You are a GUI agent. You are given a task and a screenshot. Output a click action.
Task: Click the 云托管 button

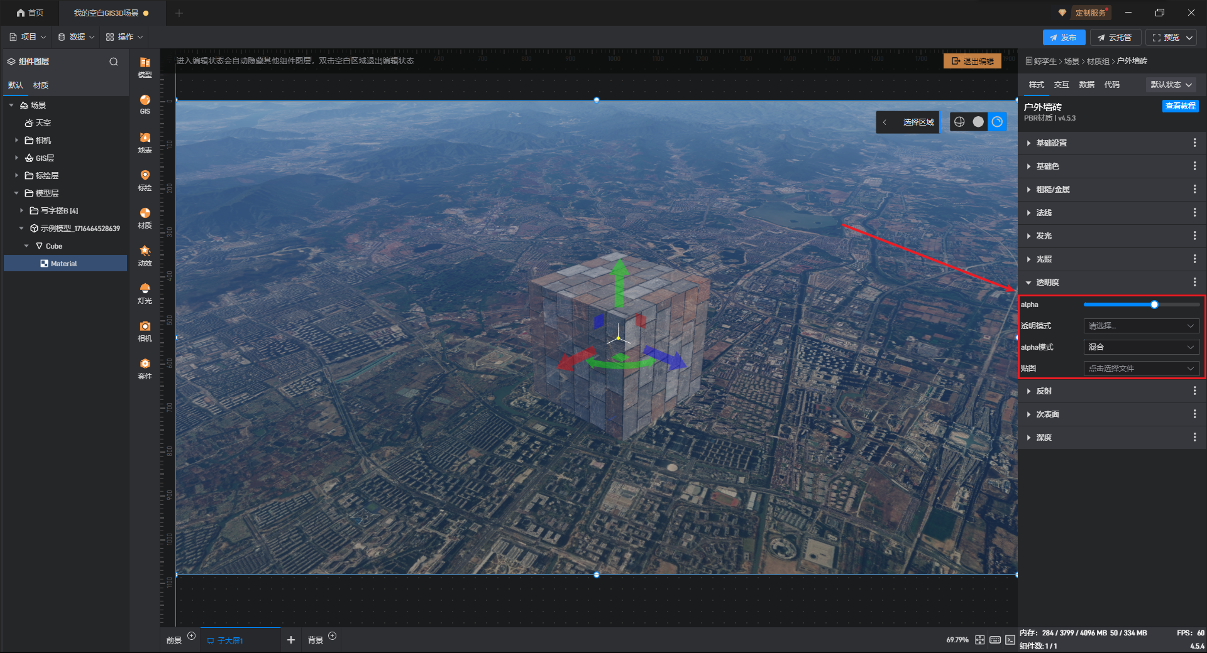[x=1115, y=38]
